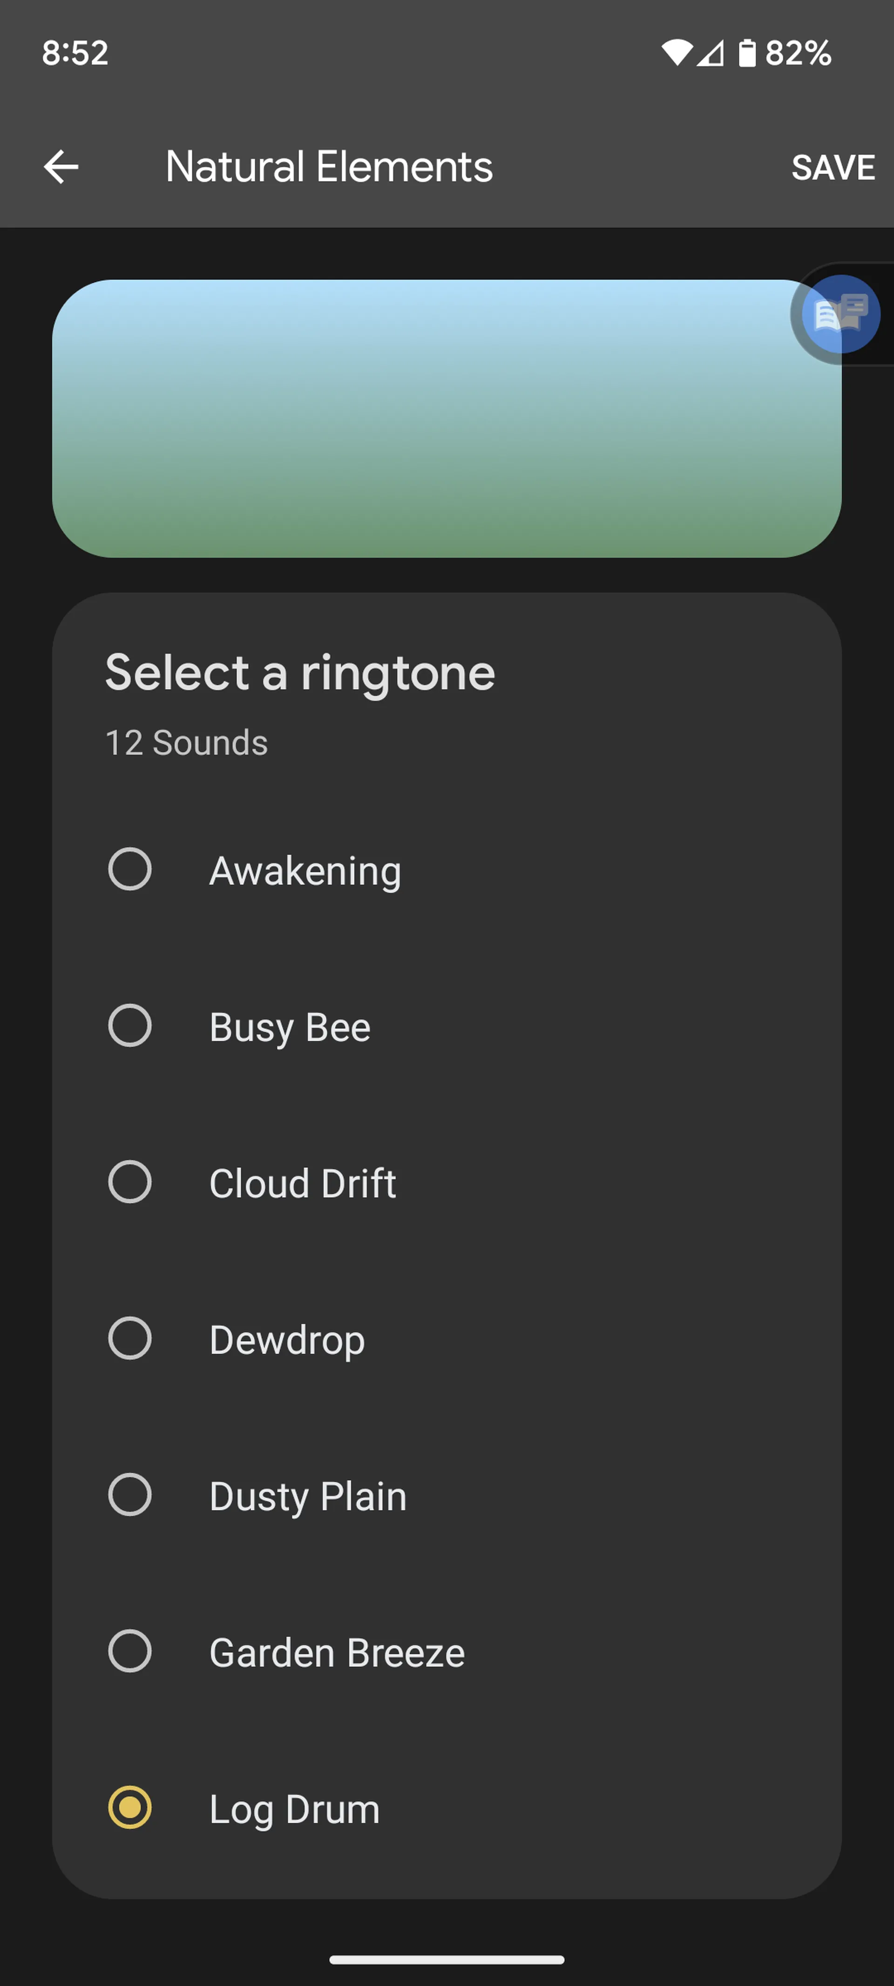Tap the floating reading assistant bubble icon
This screenshot has width=894, height=1986.
pos(840,314)
